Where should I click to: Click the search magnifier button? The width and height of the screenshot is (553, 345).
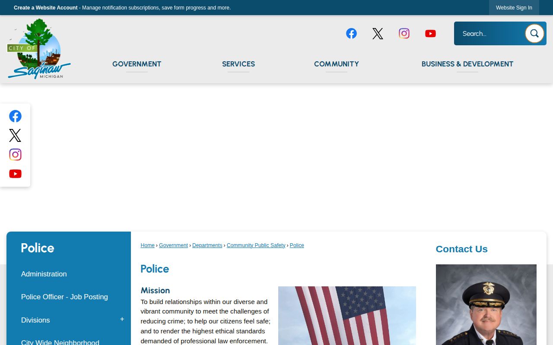click(x=534, y=34)
